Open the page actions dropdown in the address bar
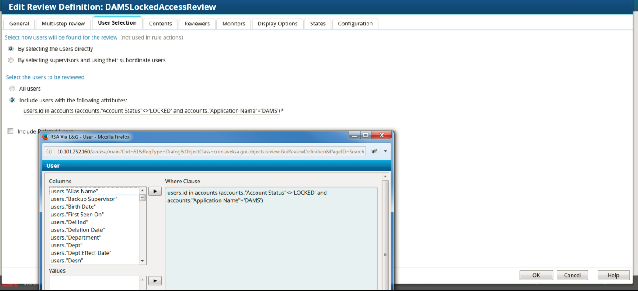 point(385,151)
